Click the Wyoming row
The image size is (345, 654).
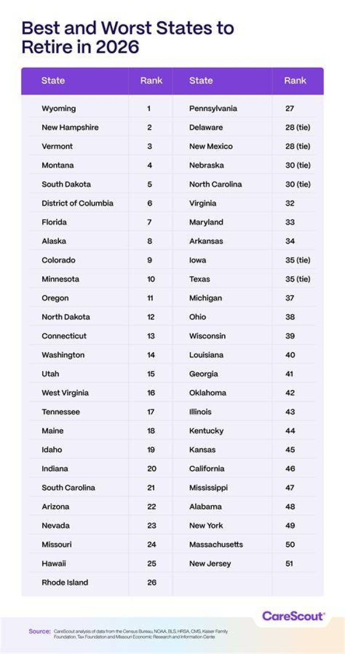tap(97, 108)
